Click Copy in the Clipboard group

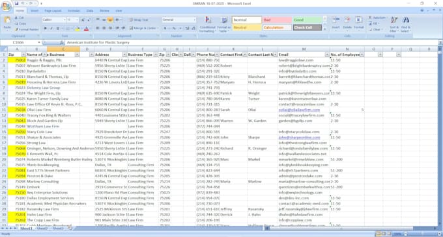click(20, 23)
